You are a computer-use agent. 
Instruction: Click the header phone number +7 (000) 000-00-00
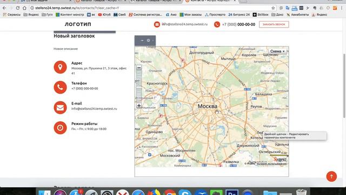[x=238, y=24]
